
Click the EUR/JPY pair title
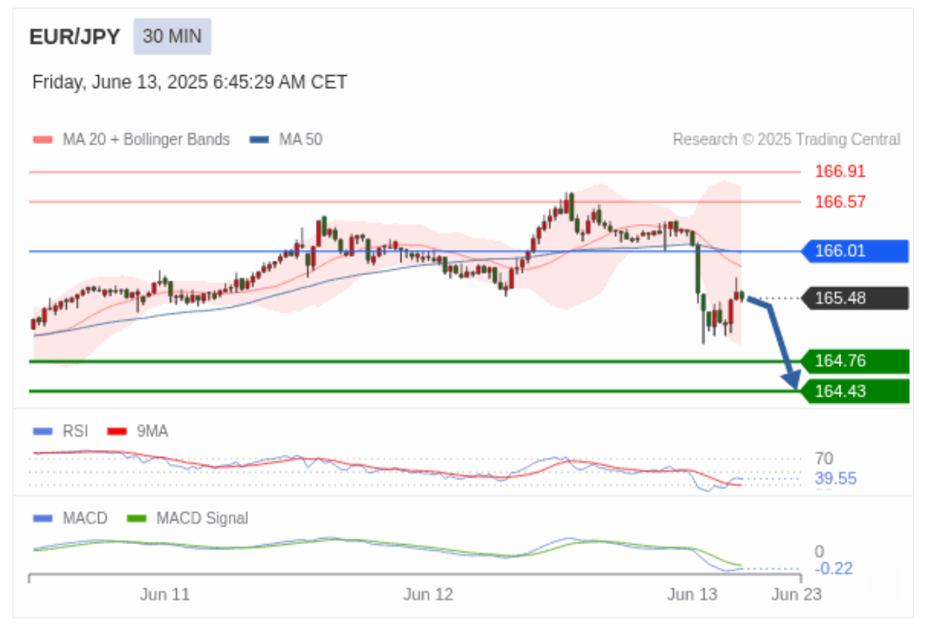point(74,37)
